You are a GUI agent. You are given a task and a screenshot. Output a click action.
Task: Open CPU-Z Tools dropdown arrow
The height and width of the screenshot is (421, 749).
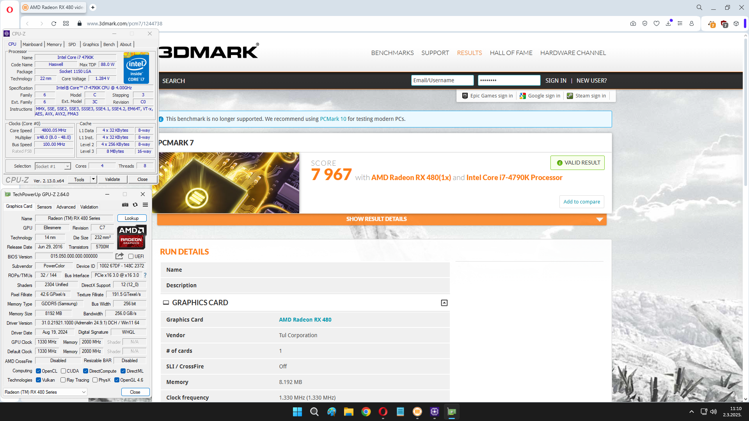coord(93,179)
